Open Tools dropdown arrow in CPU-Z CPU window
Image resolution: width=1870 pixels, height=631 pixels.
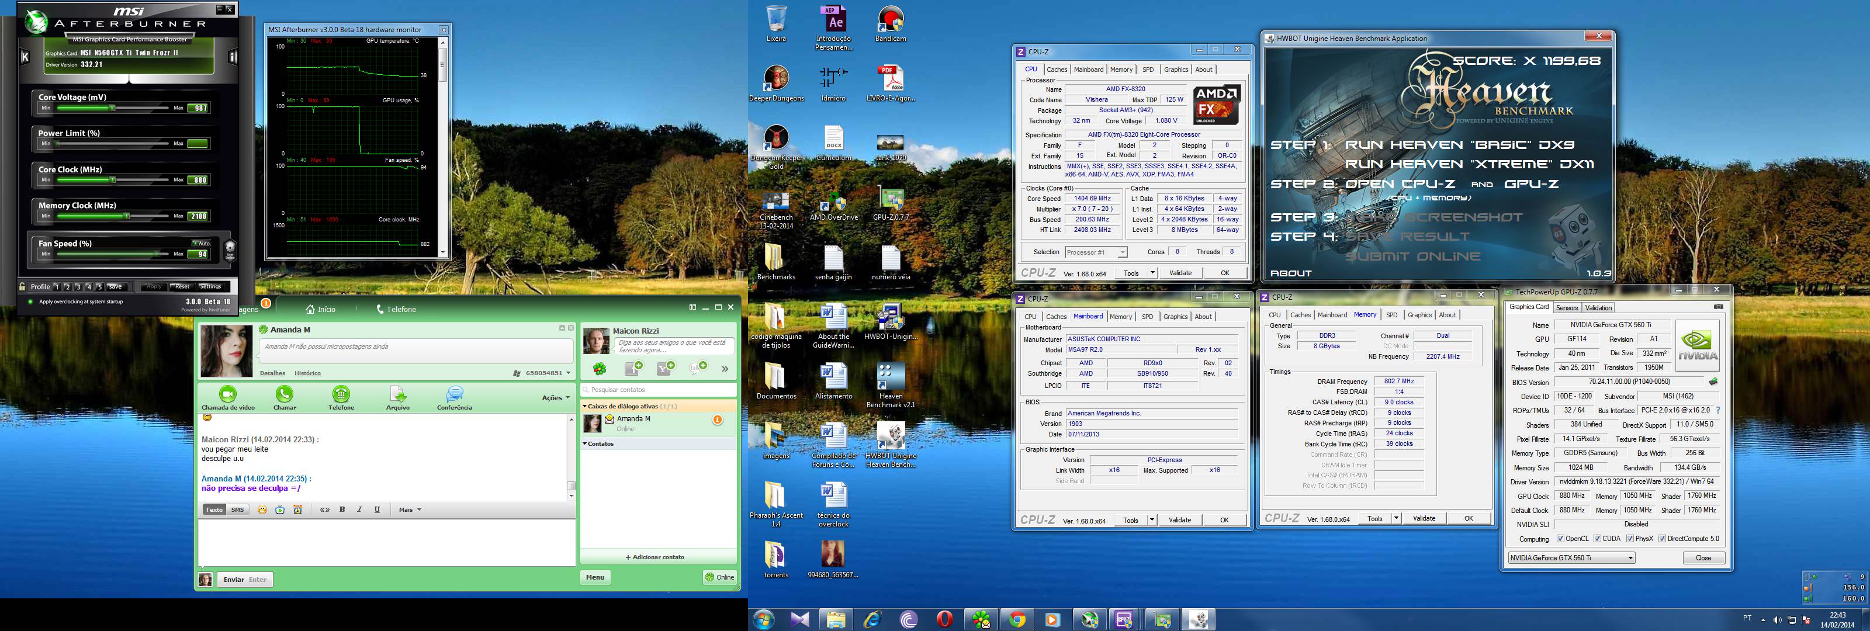(1152, 273)
